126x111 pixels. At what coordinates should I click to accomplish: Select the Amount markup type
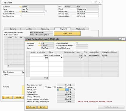(55, 87)
